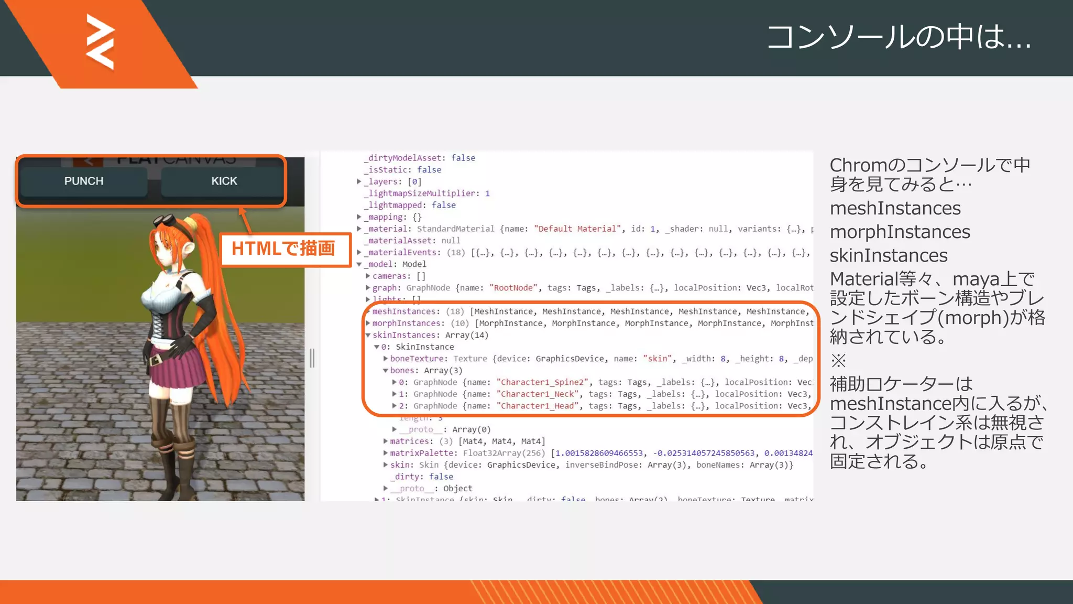Click the meshInstances (18) row
Viewport: 1073px width, 604px height.
point(590,311)
